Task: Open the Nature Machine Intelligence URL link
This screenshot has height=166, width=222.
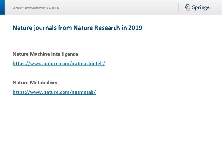Action: 59,64
